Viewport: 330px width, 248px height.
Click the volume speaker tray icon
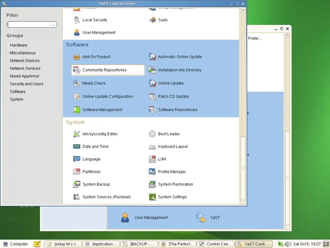(x=288, y=244)
